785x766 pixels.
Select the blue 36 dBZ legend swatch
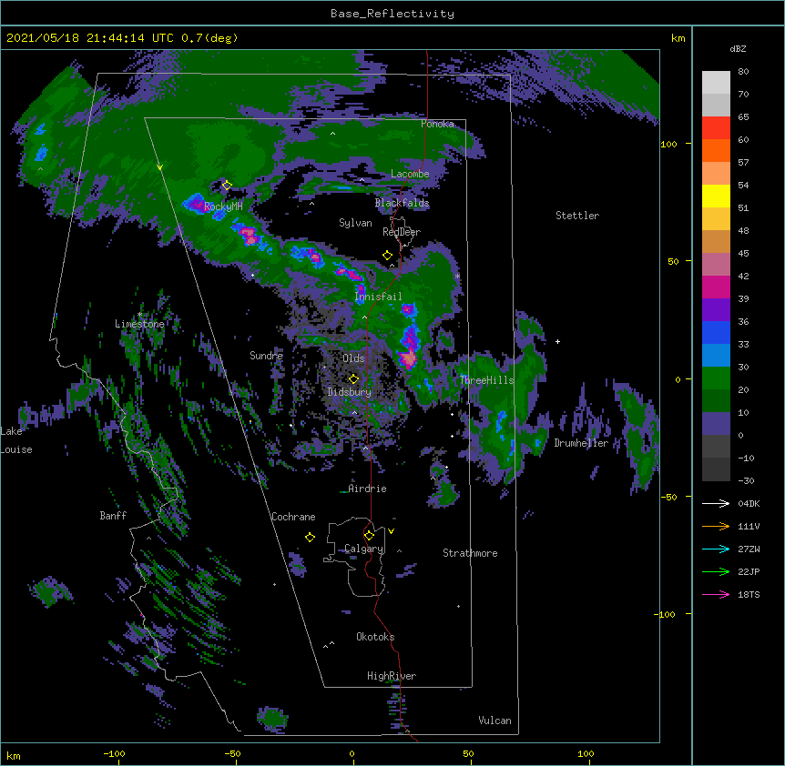click(x=716, y=332)
